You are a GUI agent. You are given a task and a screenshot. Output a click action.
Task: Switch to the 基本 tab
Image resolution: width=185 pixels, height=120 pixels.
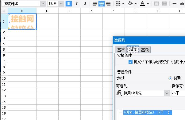(121, 50)
